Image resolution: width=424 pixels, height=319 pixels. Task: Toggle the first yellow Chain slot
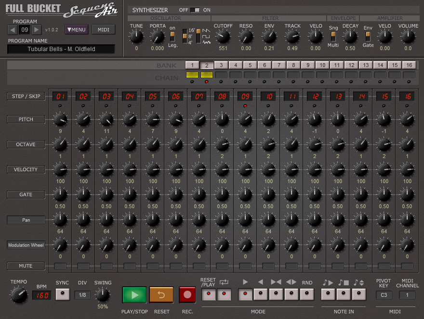click(x=192, y=75)
